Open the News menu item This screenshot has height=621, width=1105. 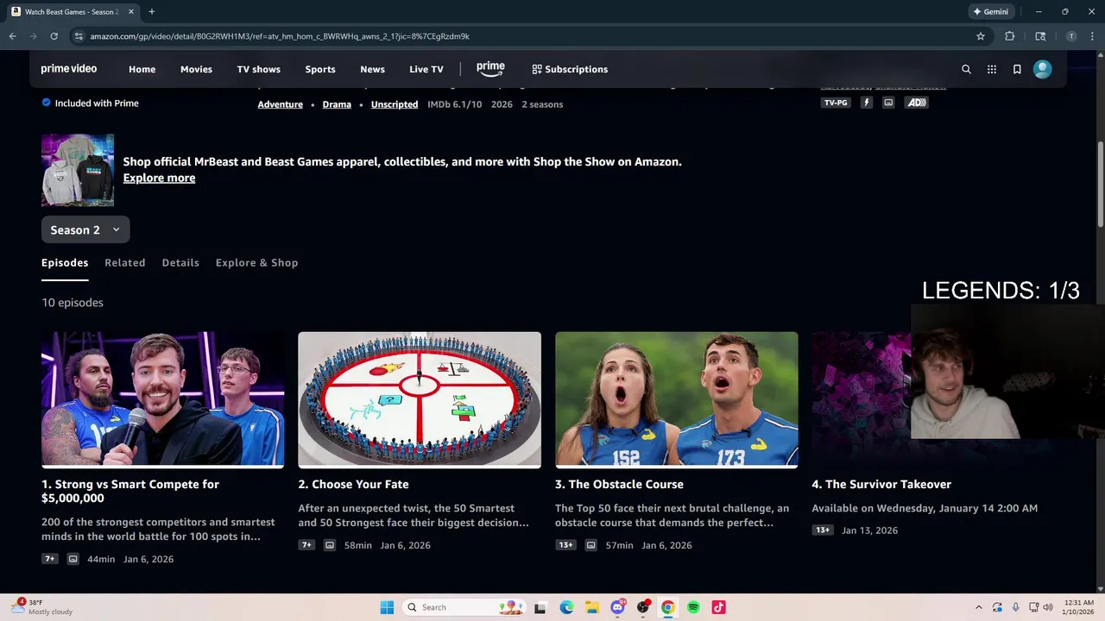point(372,69)
